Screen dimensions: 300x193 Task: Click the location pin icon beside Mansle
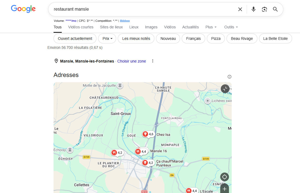[56, 61]
